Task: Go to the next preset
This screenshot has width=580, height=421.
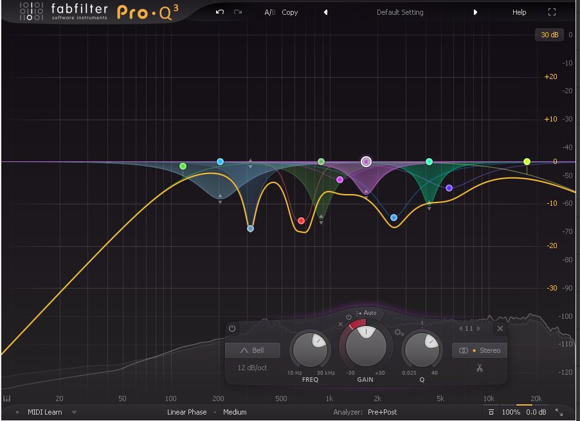Action: [x=475, y=12]
